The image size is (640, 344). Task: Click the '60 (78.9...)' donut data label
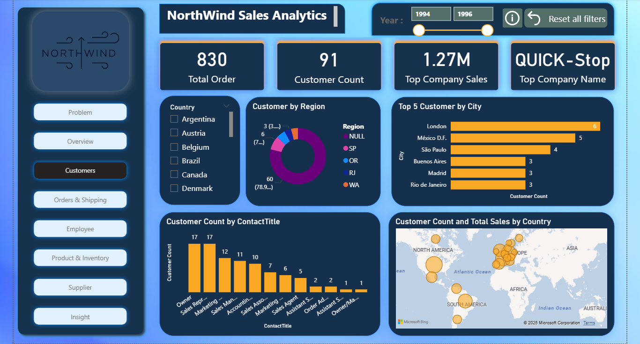pos(264,183)
